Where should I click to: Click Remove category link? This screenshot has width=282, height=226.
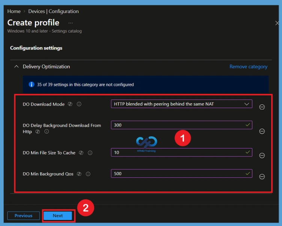click(x=248, y=67)
